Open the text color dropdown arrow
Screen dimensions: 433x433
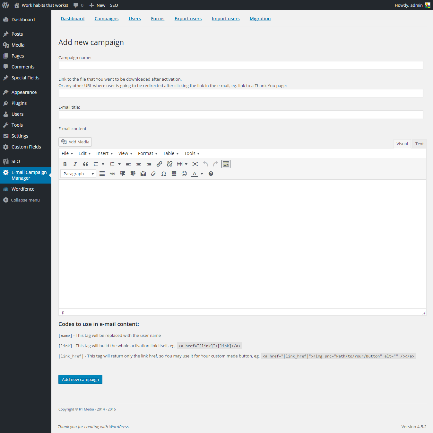(202, 174)
